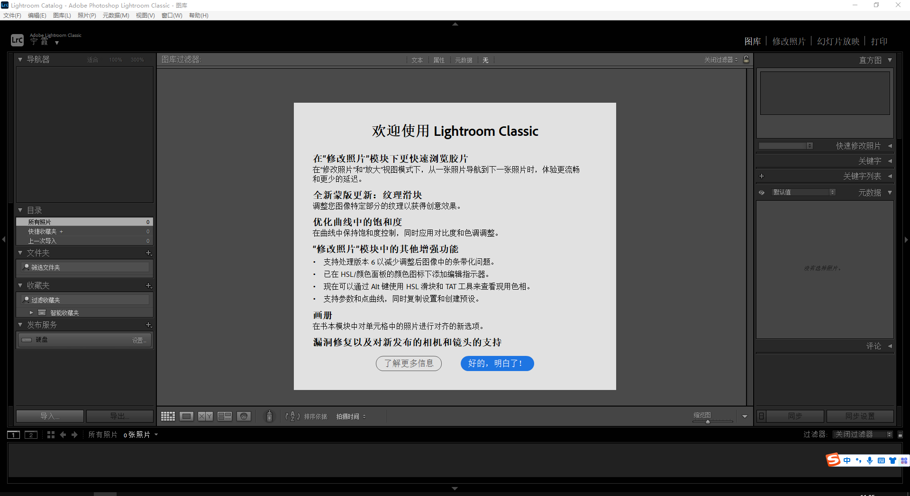Collapse the 文件夹 panel
This screenshot has height=496, width=910.
[x=20, y=253]
